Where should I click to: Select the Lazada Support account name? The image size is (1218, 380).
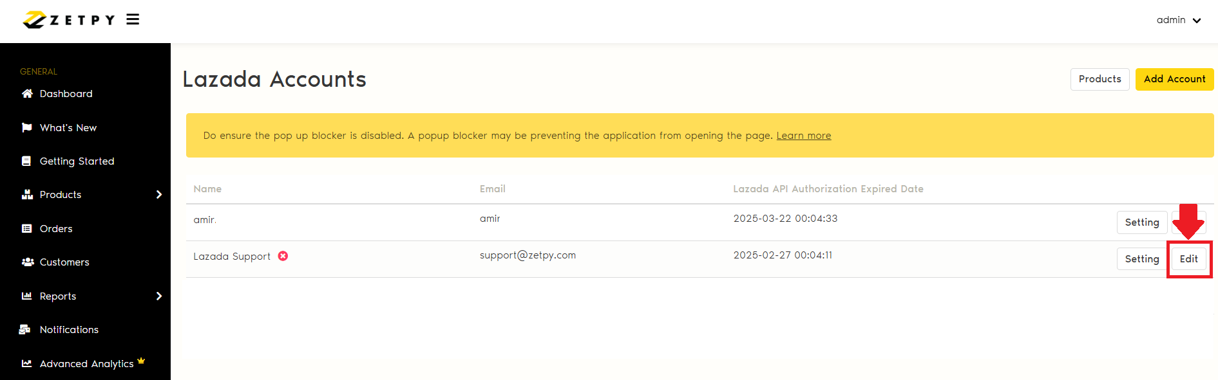232,257
